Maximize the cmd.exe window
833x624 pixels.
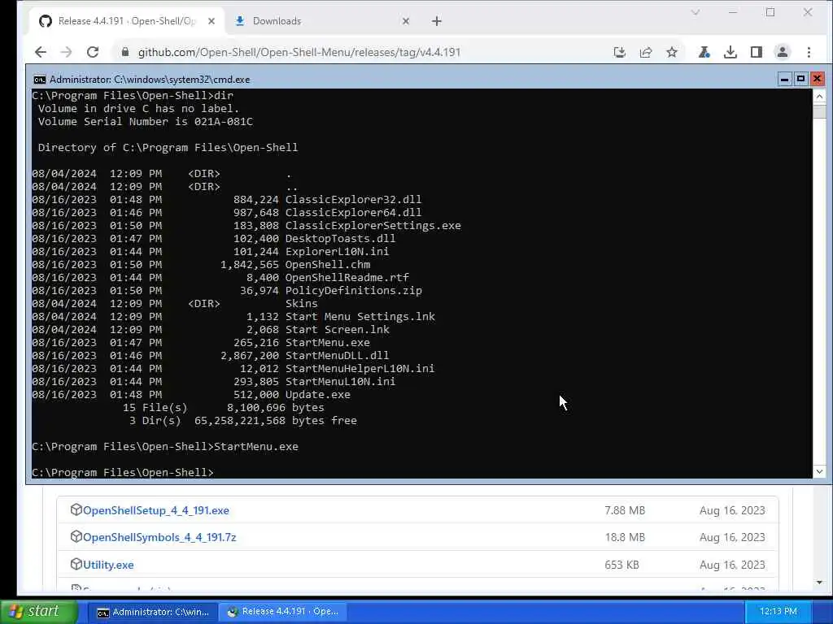[x=800, y=79]
